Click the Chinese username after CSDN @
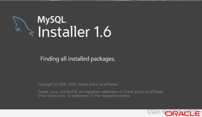 click(182, 111)
